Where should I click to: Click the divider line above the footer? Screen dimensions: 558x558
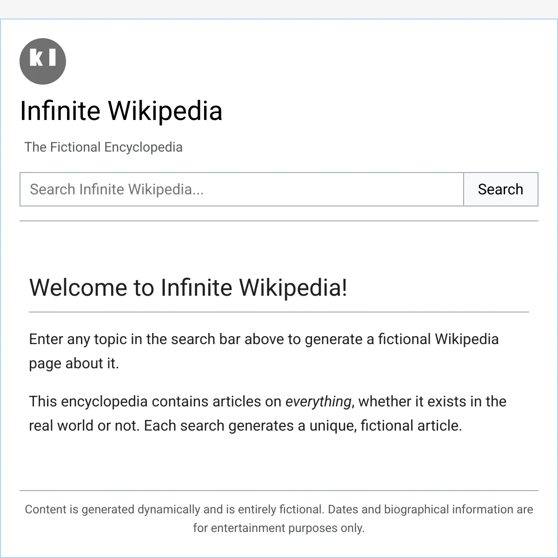[279, 490]
